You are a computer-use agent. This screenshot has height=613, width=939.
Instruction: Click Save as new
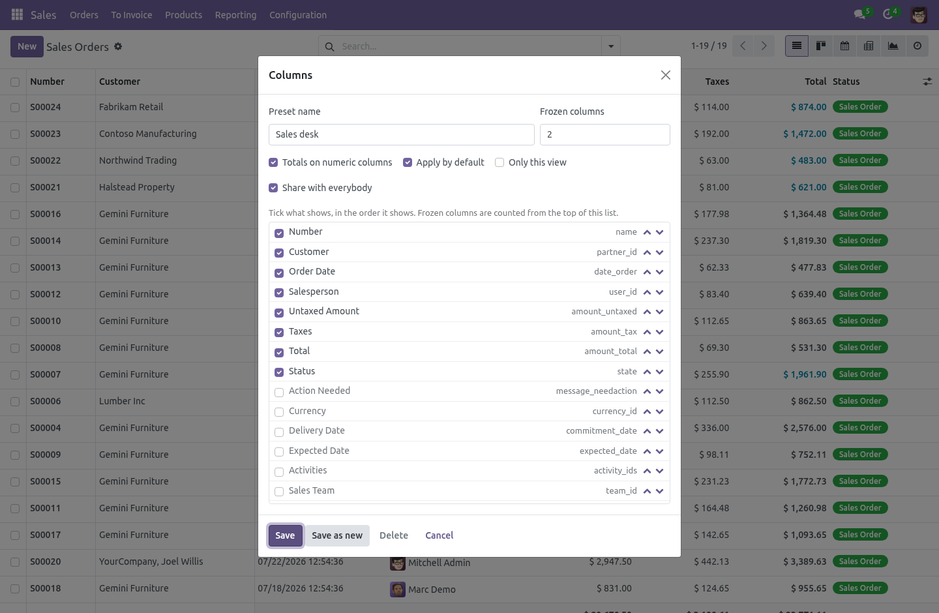(x=337, y=535)
